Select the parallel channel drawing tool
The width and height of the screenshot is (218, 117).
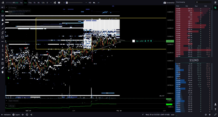pyautogui.click(x=3, y=33)
